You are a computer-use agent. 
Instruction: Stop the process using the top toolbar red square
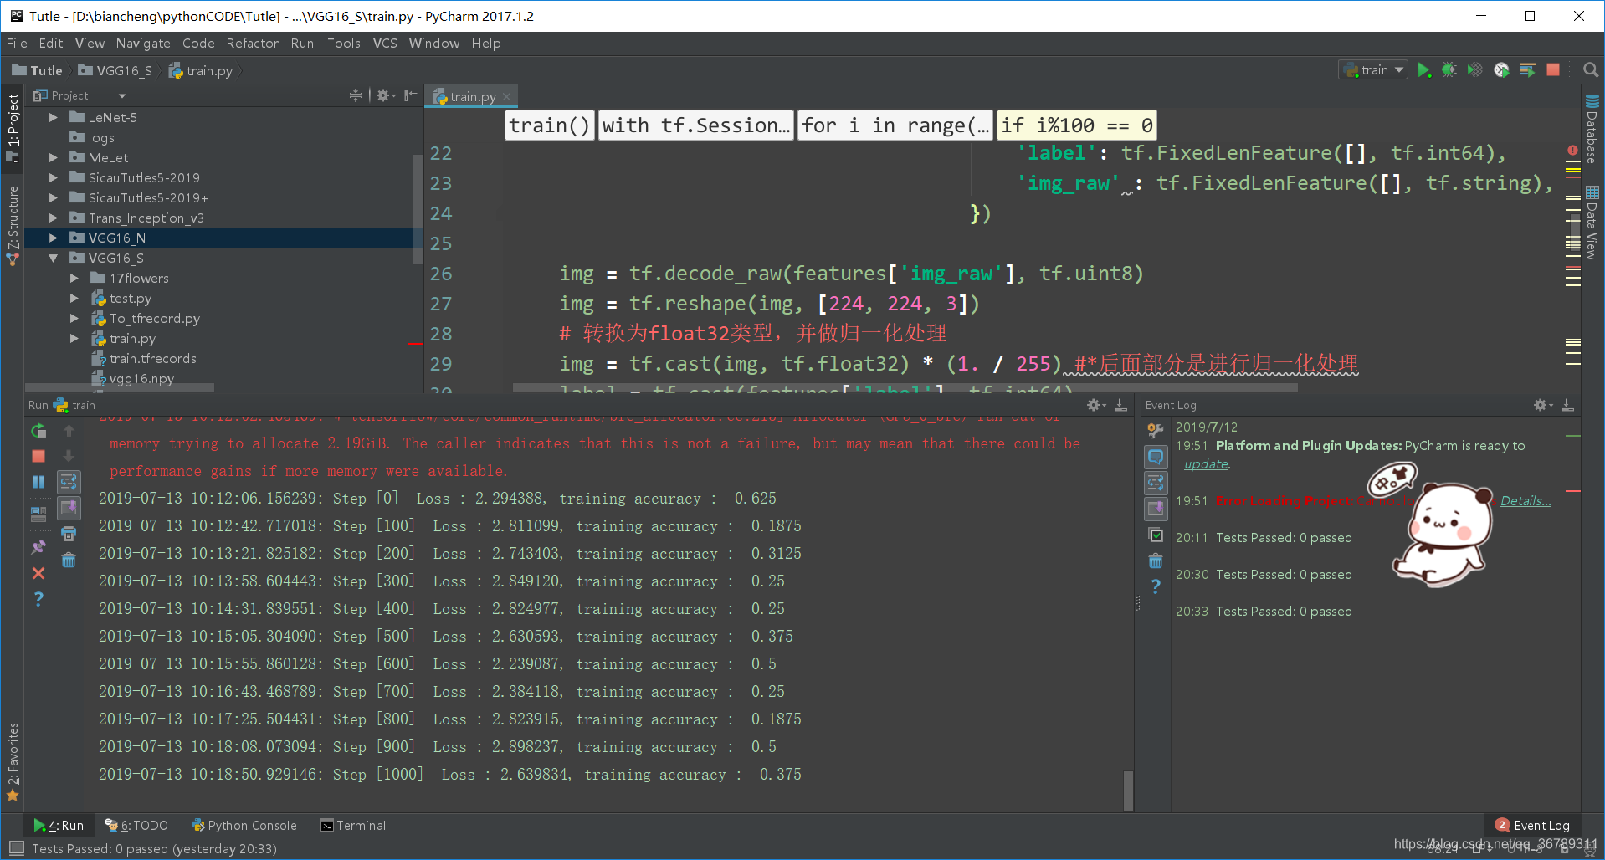click(1553, 70)
